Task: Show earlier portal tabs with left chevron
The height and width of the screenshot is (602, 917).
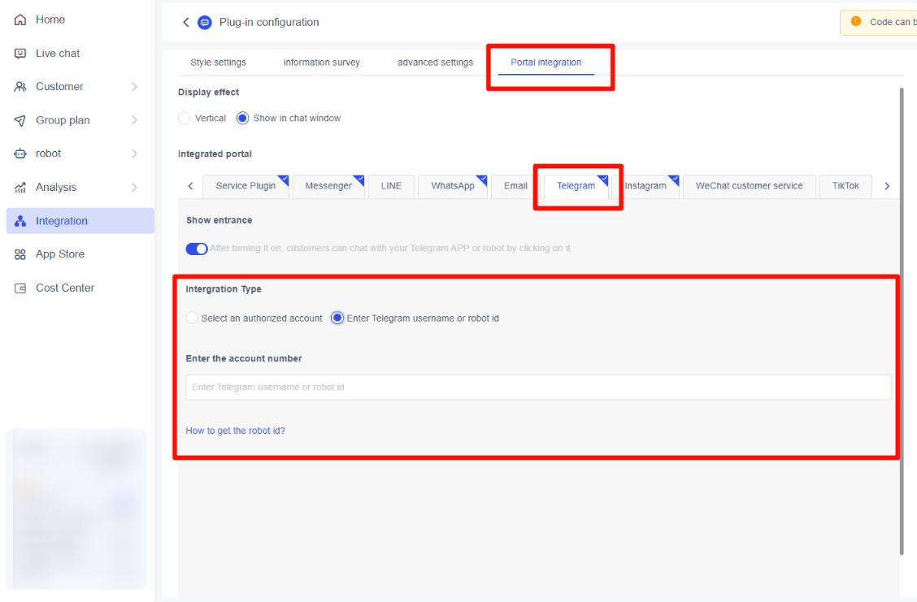Action: (x=191, y=186)
